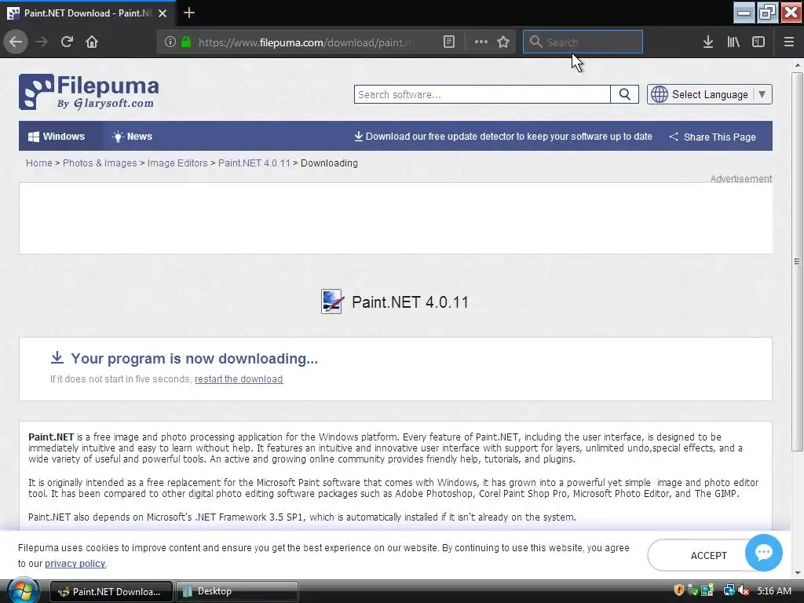Click the green padlock security icon
The width and height of the screenshot is (804, 603).
(186, 42)
